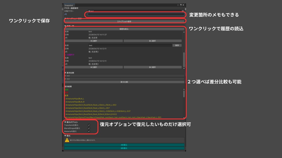This screenshot has width=282, height=158.
Task: Collapse the 復元オプション section
Action: coord(65,122)
